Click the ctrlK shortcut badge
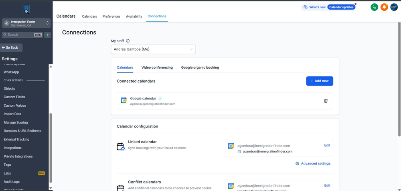This screenshot has width=401, height=191. click(x=38, y=35)
